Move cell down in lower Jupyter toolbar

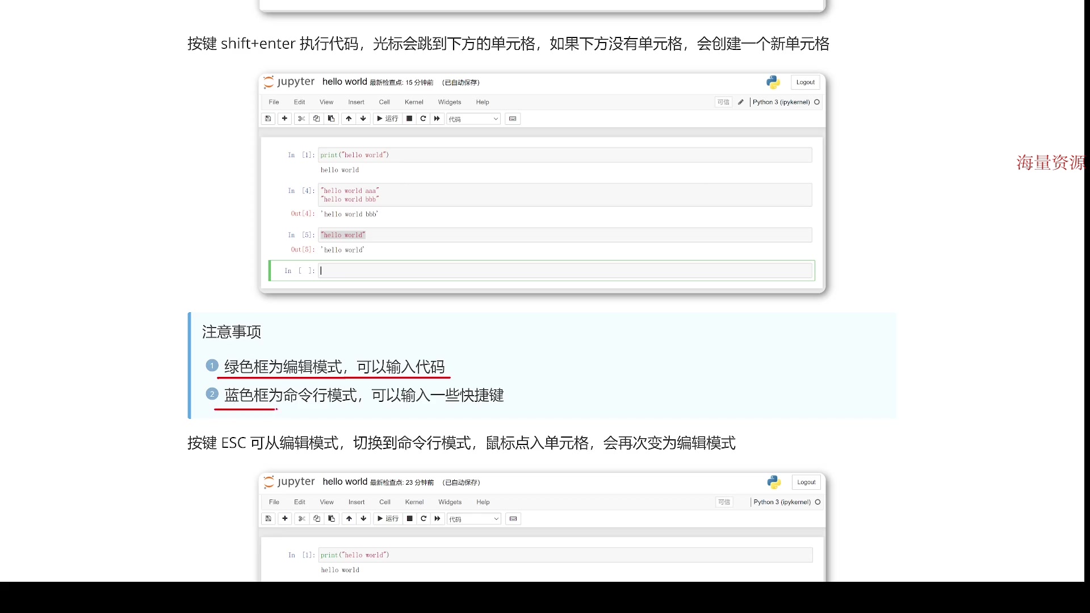pyautogui.click(x=364, y=519)
